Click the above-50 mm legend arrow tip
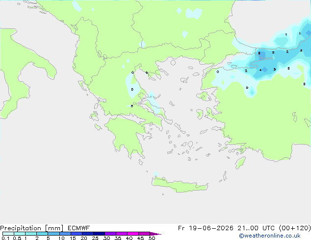This screenshot has width=311, height=240. coord(155,234)
